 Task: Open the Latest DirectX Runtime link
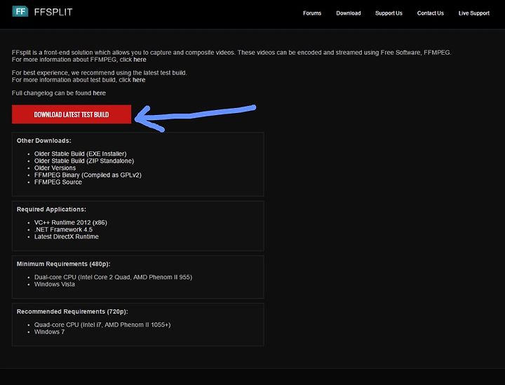point(67,236)
